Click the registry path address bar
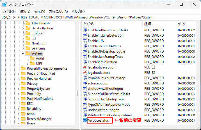 (x=100, y=17)
